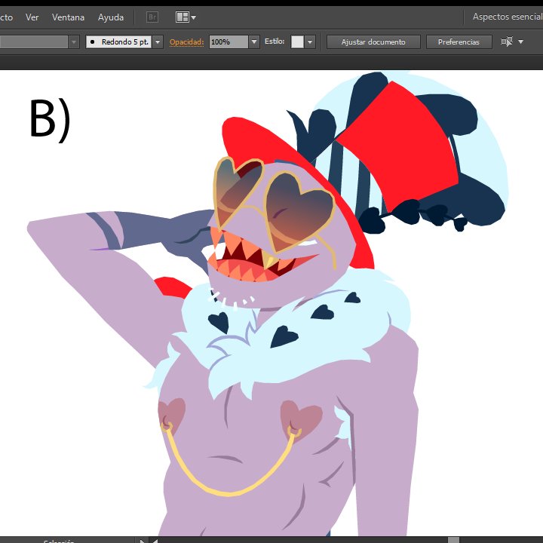Click the Ajustar documento button

tap(373, 42)
